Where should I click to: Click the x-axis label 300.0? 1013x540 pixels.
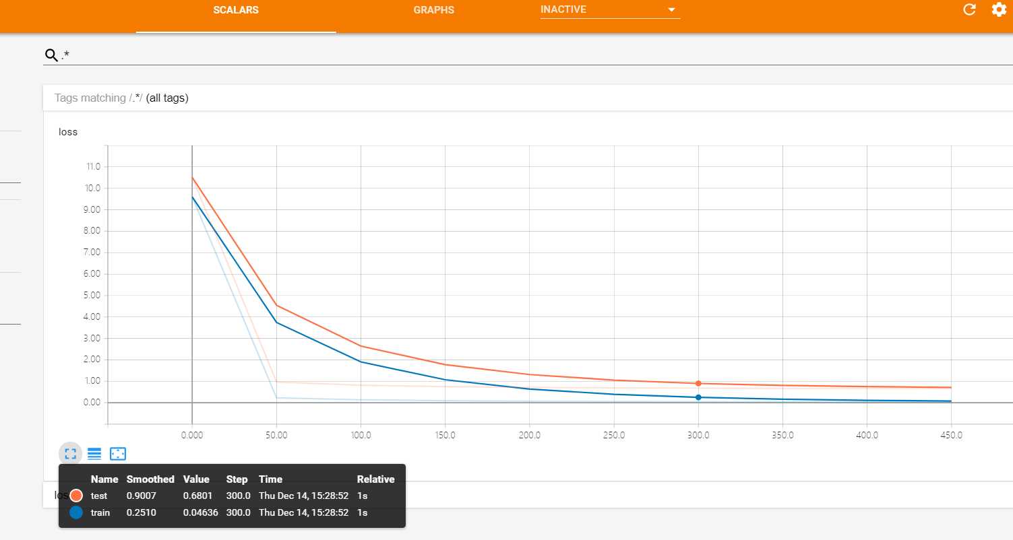pyautogui.click(x=698, y=435)
